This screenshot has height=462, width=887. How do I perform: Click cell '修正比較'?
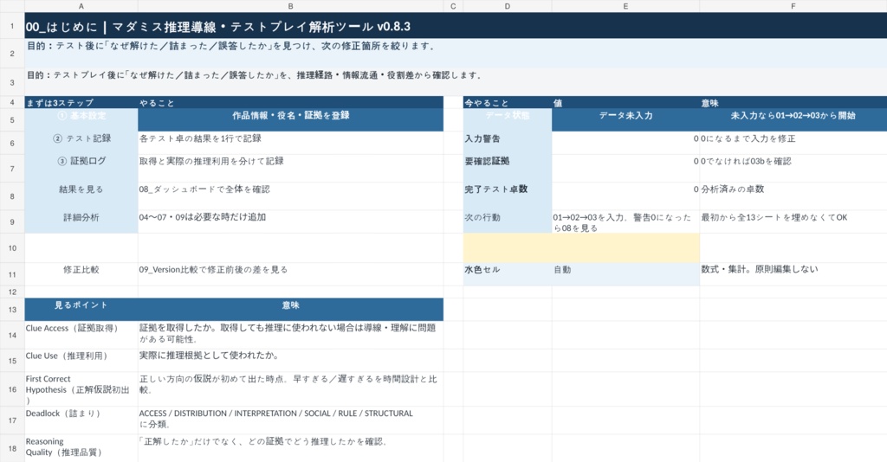click(x=81, y=274)
